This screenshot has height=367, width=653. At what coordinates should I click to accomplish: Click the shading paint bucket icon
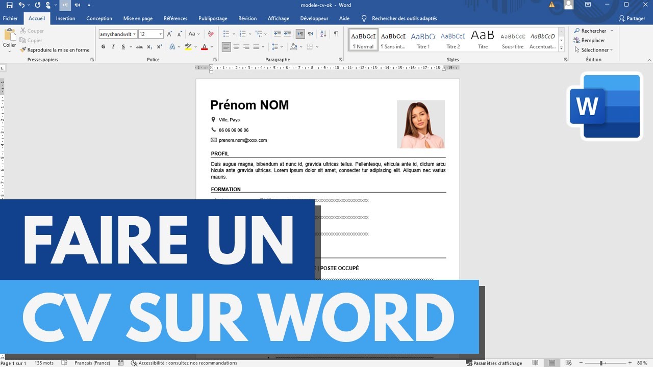pos(293,47)
